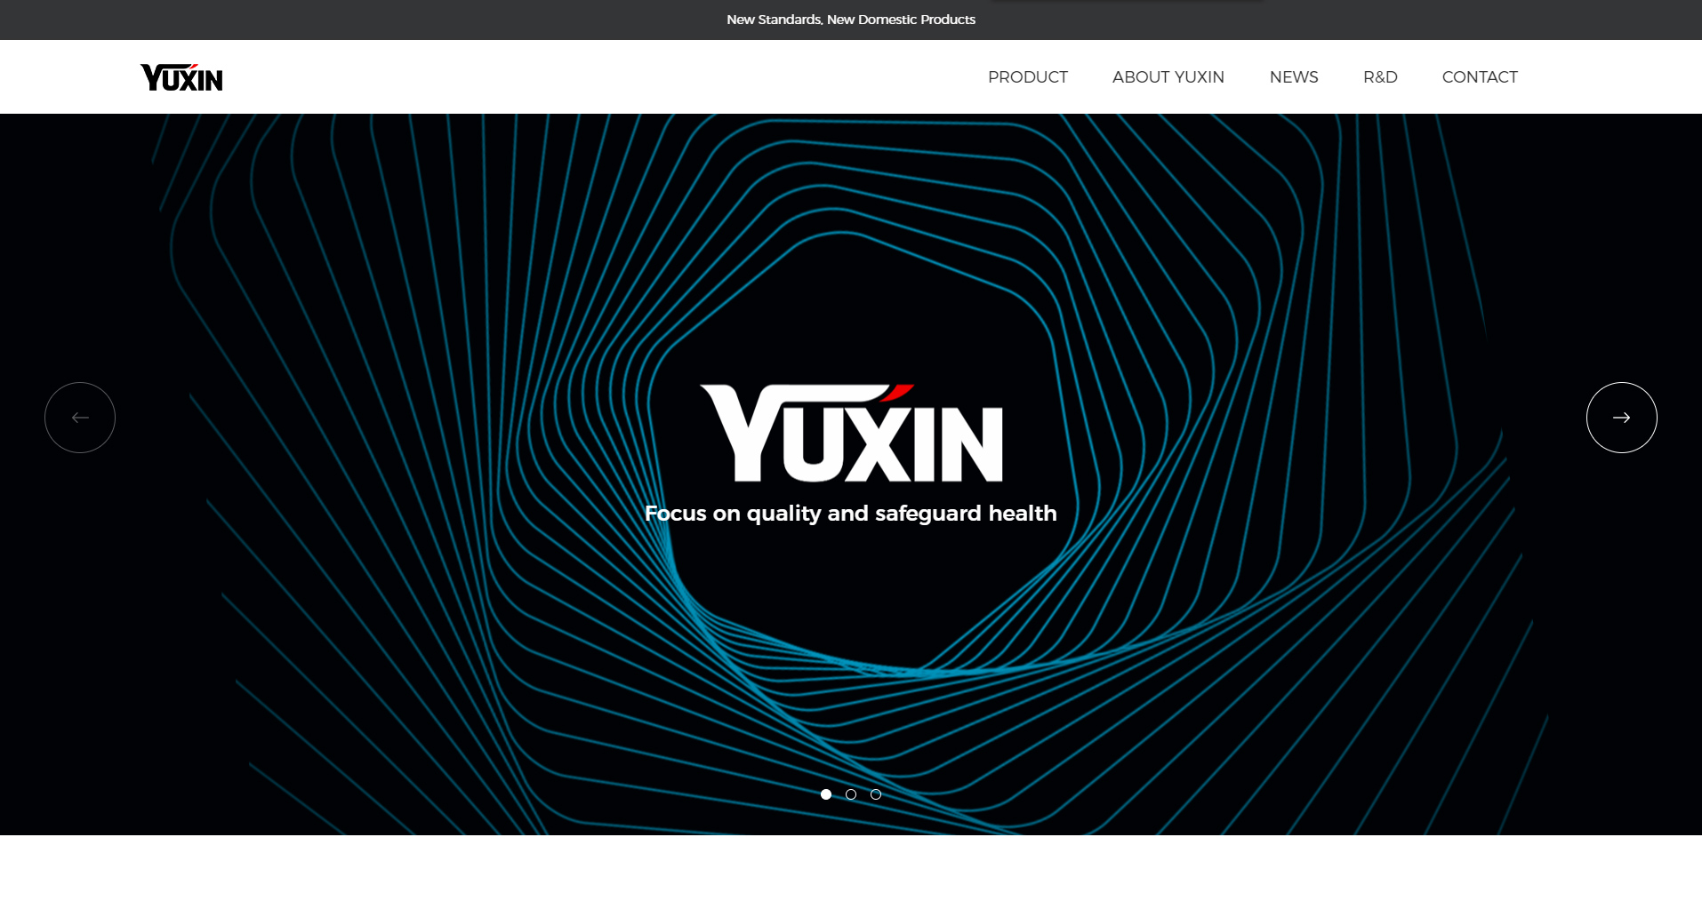The image size is (1702, 917).
Task: Expand the ABOUT YUXIN menu
Action: point(1168,77)
